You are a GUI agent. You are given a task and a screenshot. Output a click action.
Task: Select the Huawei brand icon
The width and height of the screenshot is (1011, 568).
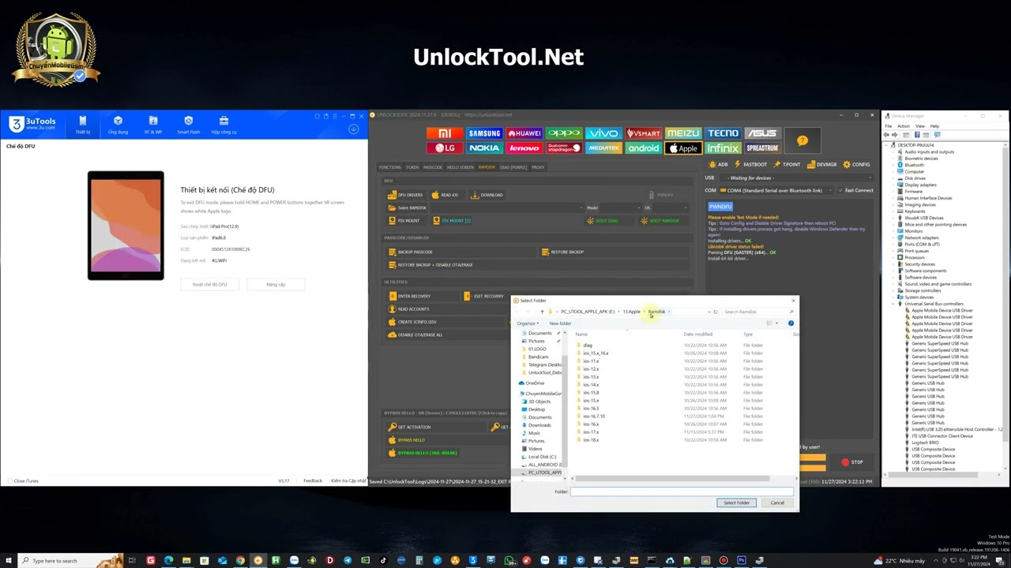524,133
